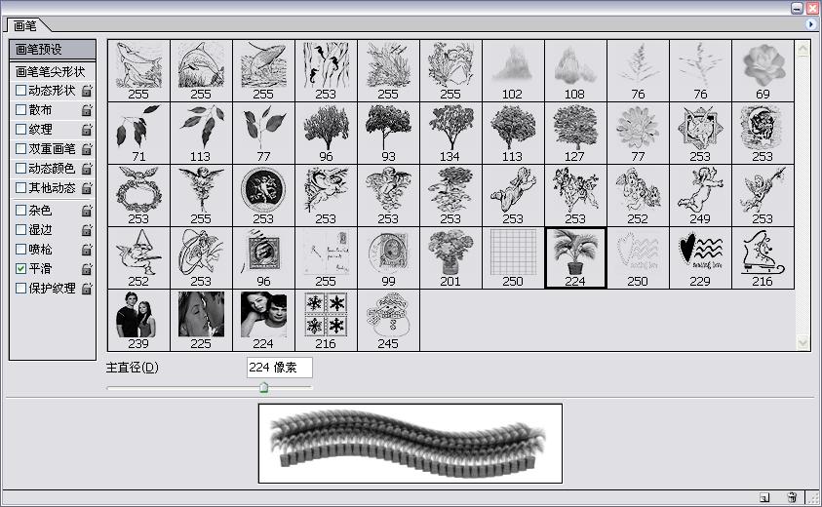Select the ice skate brush 216
Viewport: 822px width, 507px height.
point(763,258)
